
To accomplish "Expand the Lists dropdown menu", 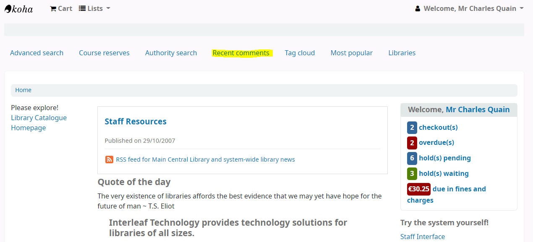I will coord(94,8).
